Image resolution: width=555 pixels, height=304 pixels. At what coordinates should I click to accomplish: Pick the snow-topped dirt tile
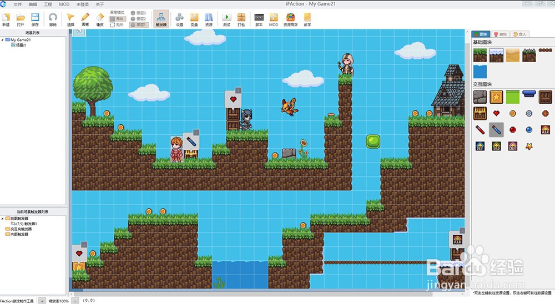[496, 55]
